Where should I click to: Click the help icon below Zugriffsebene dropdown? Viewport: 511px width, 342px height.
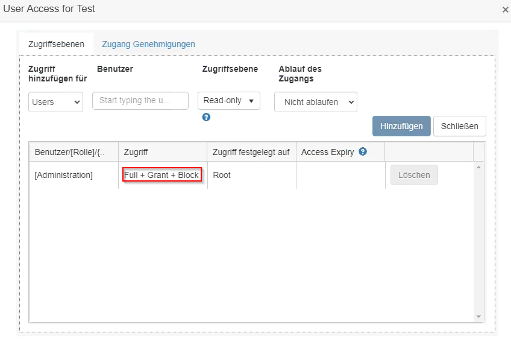click(x=206, y=117)
